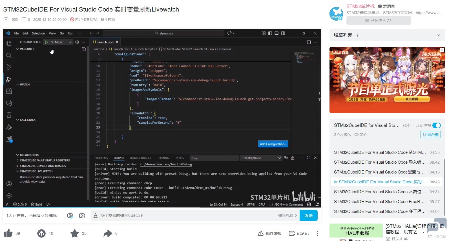Open Customize Layout icon in the title bar
449x241 pixels.
pyautogui.click(x=264, y=33)
